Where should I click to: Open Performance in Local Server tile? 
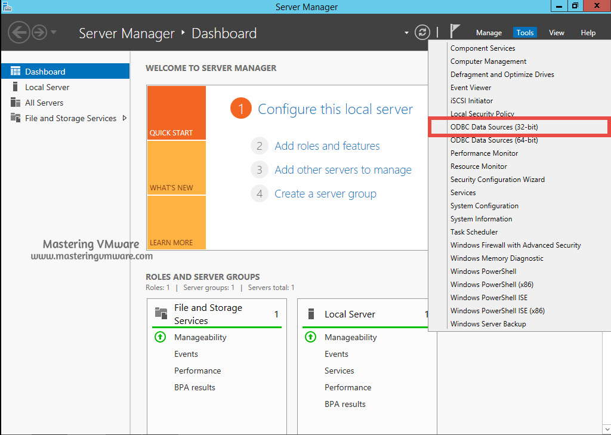coord(348,387)
